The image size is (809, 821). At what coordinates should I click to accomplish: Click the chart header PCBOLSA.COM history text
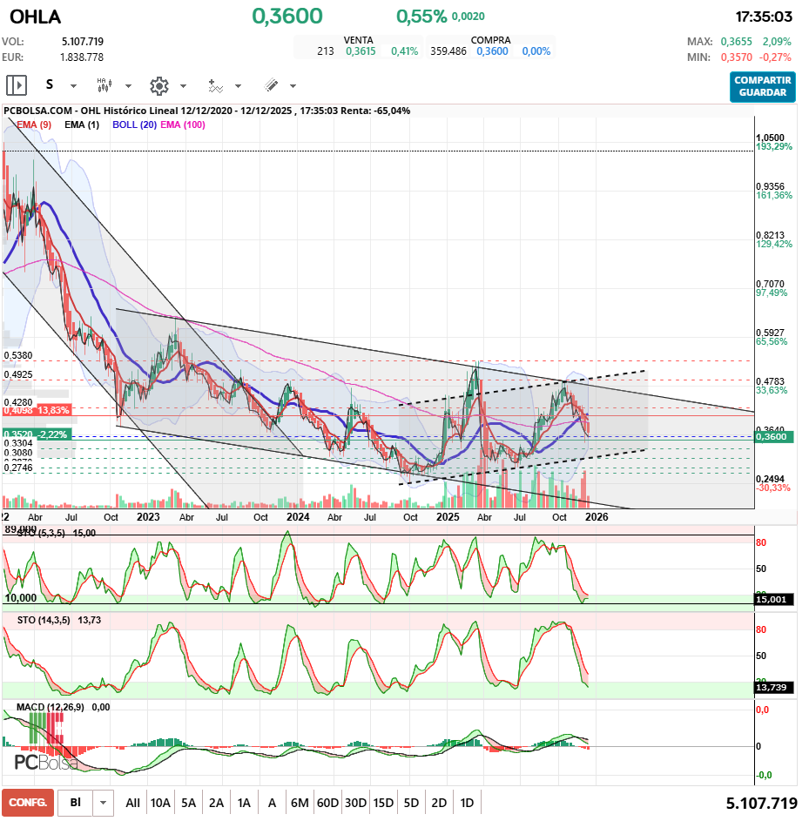click(x=207, y=111)
